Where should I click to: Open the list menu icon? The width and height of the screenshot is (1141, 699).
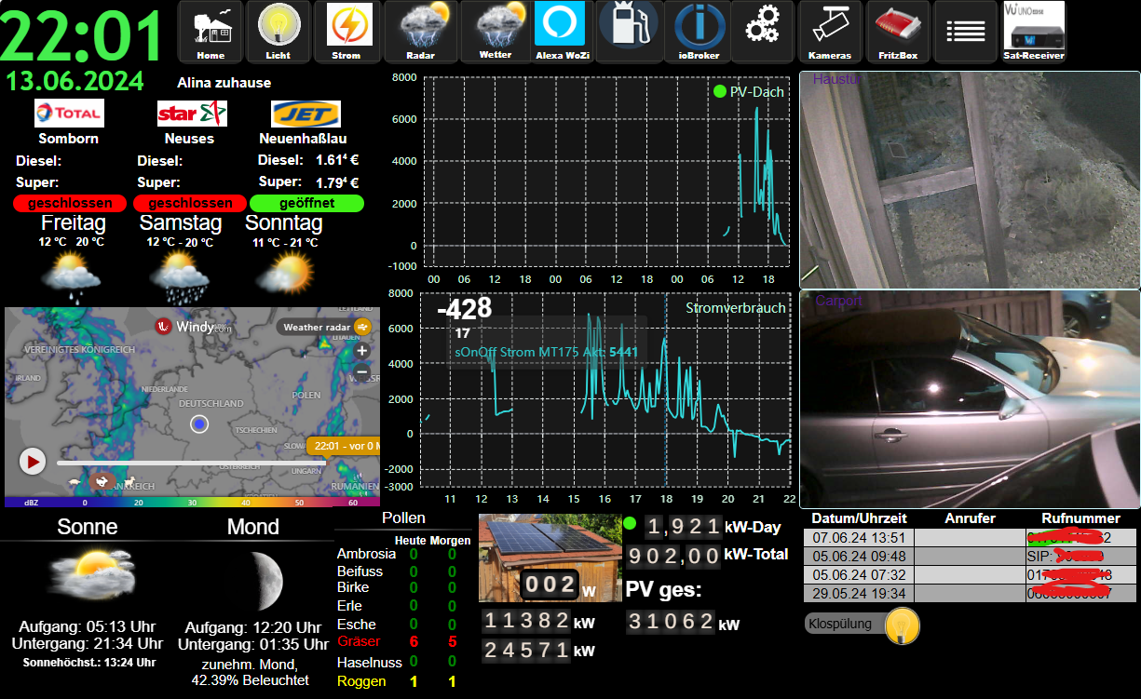(965, 32)
